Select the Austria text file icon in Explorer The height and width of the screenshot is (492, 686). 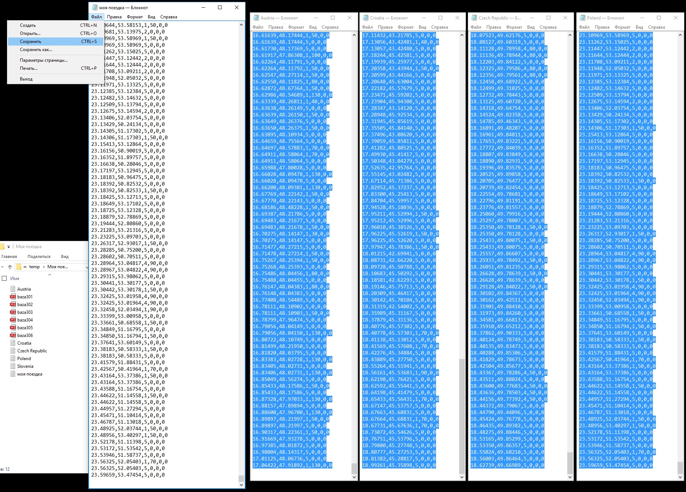pyautogui.click(x=13, y=289)
